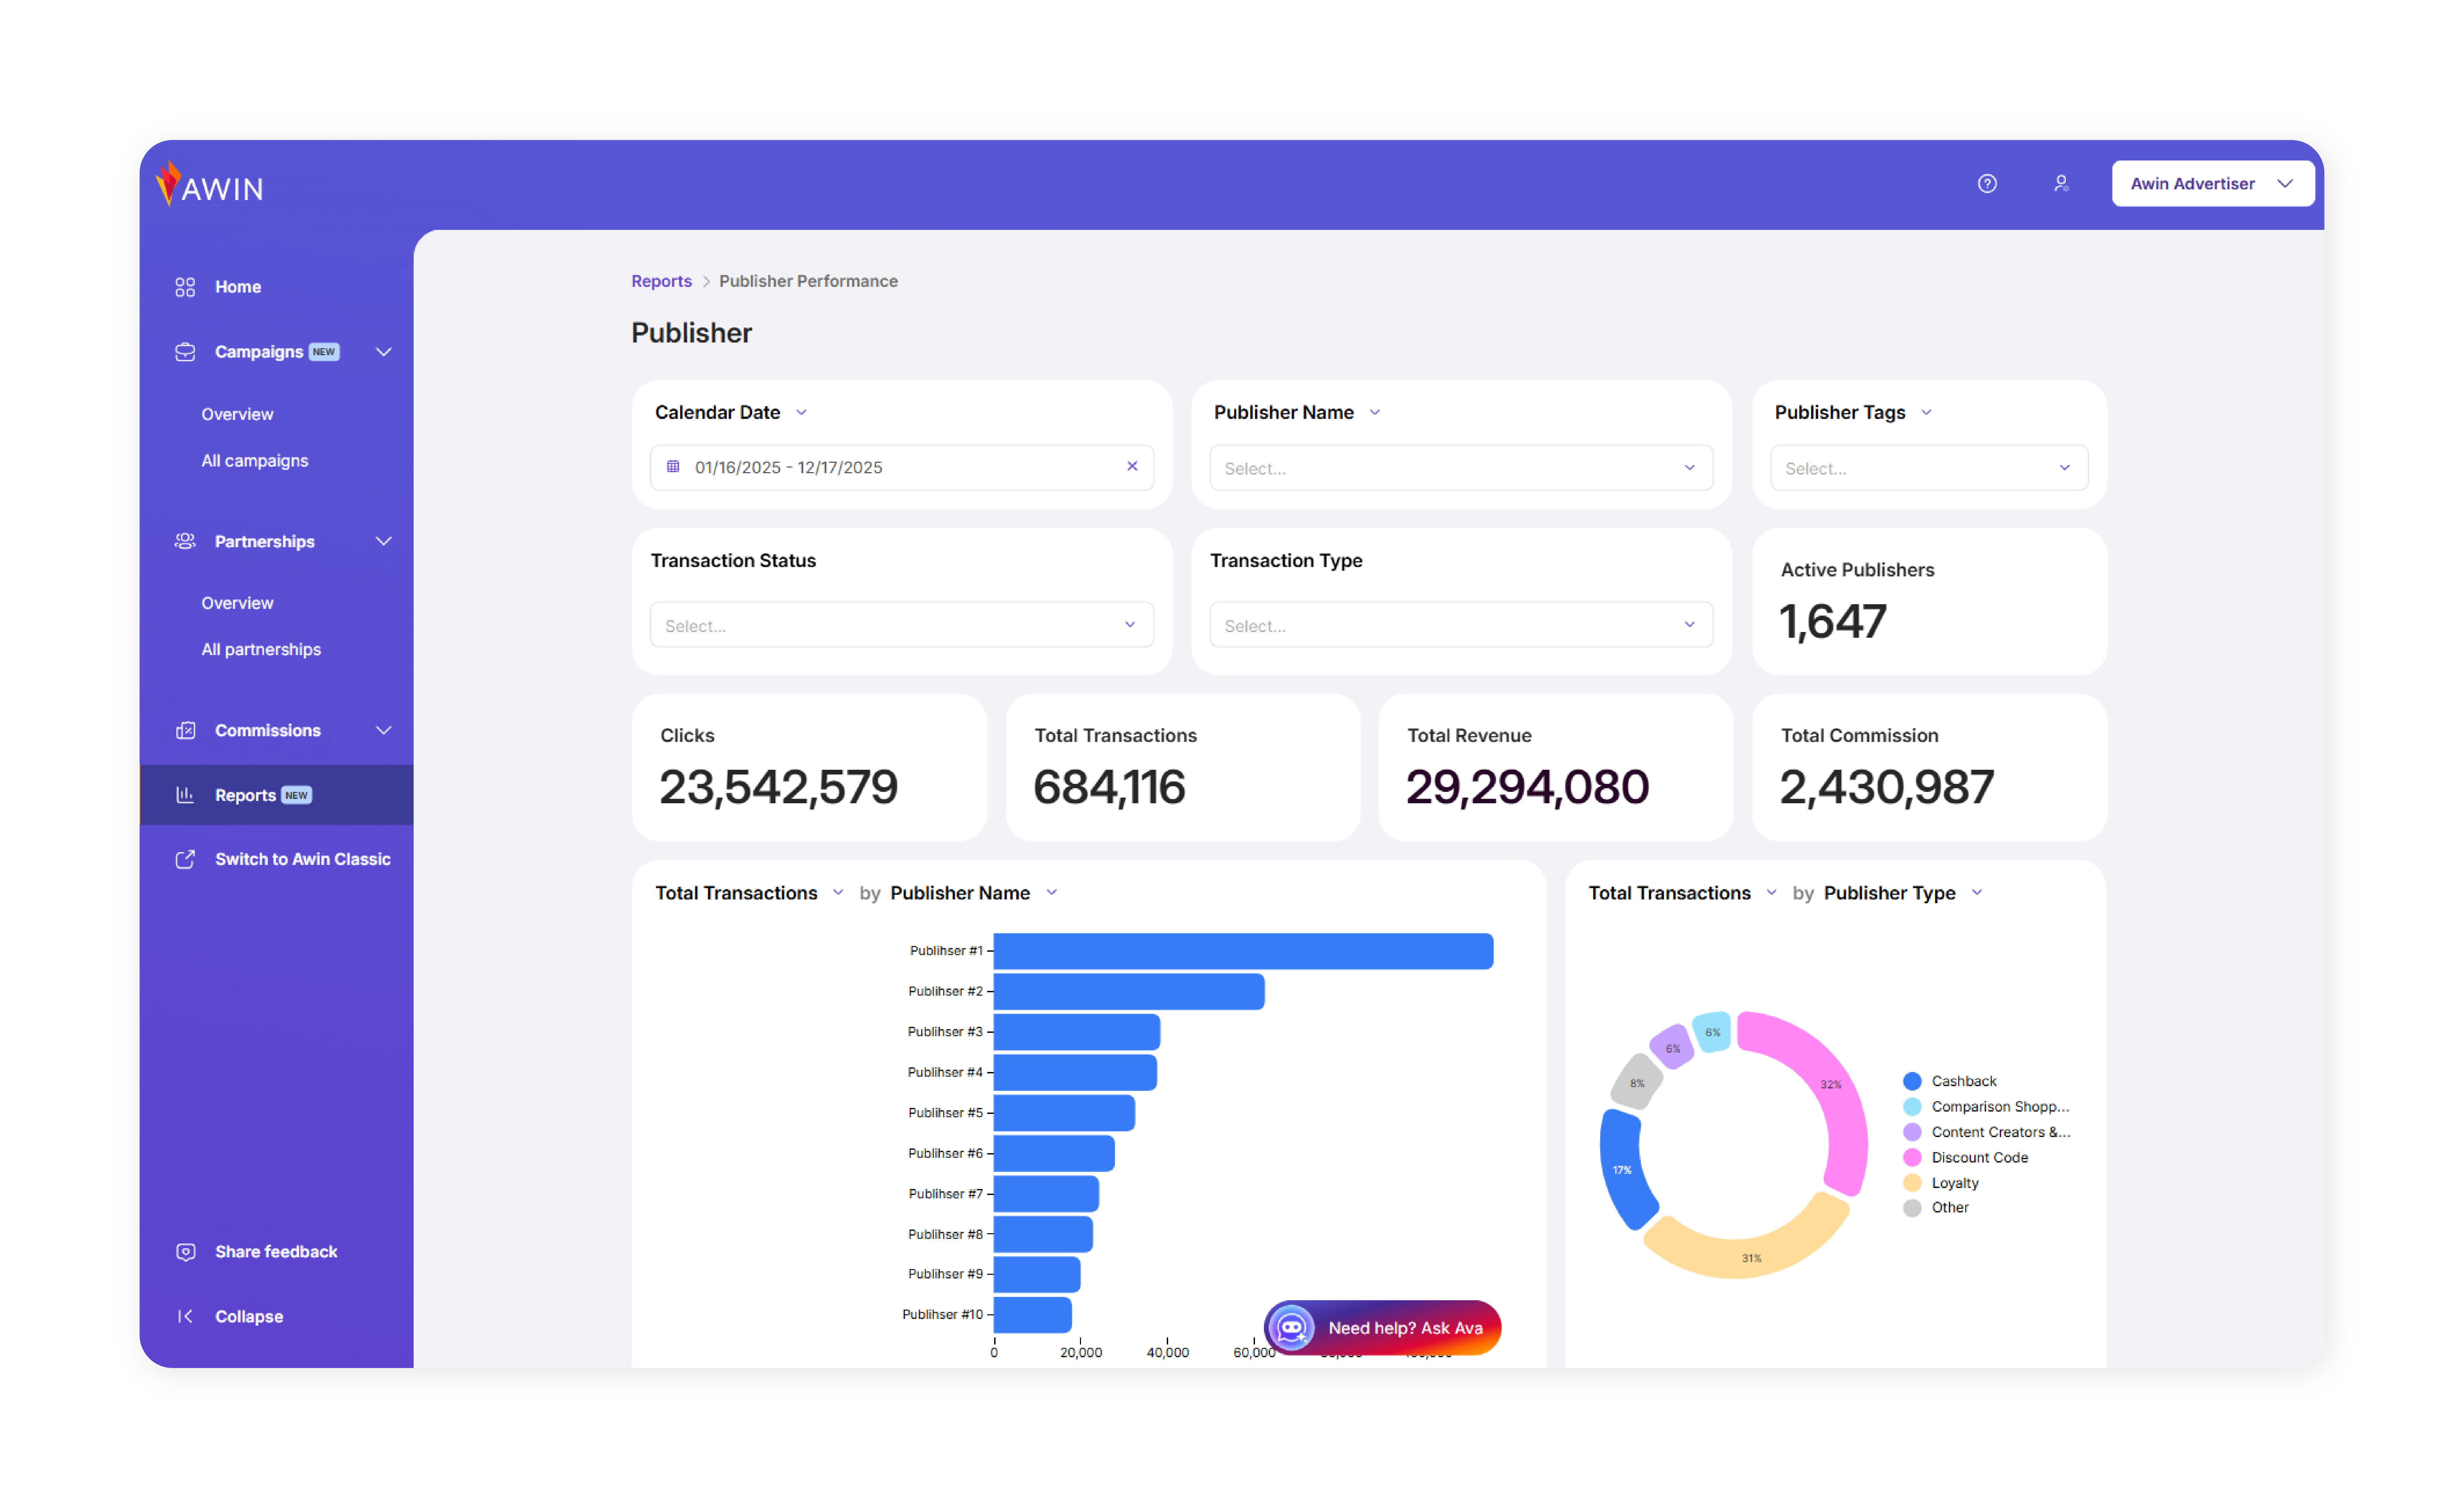This screenshot has width=2464, height=1508.
Task: Clear the calendar date range with X
Action: click(1132, 466)
